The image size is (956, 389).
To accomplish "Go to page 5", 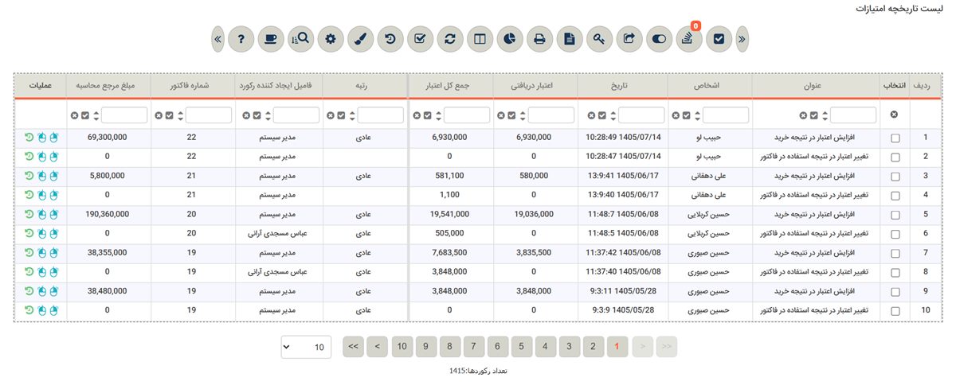I will [521, 346].
